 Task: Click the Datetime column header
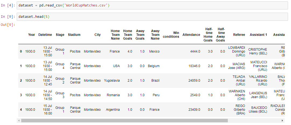[x=45, y=35]
